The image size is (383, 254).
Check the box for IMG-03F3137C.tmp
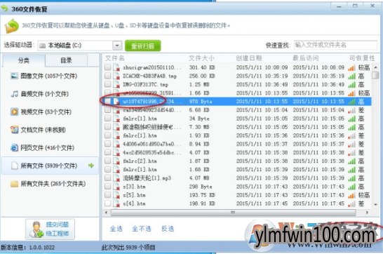[107, 84]
